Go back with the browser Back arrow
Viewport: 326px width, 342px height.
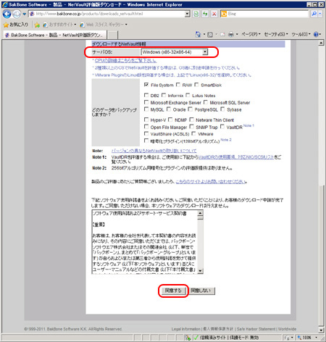coord(7,14)
